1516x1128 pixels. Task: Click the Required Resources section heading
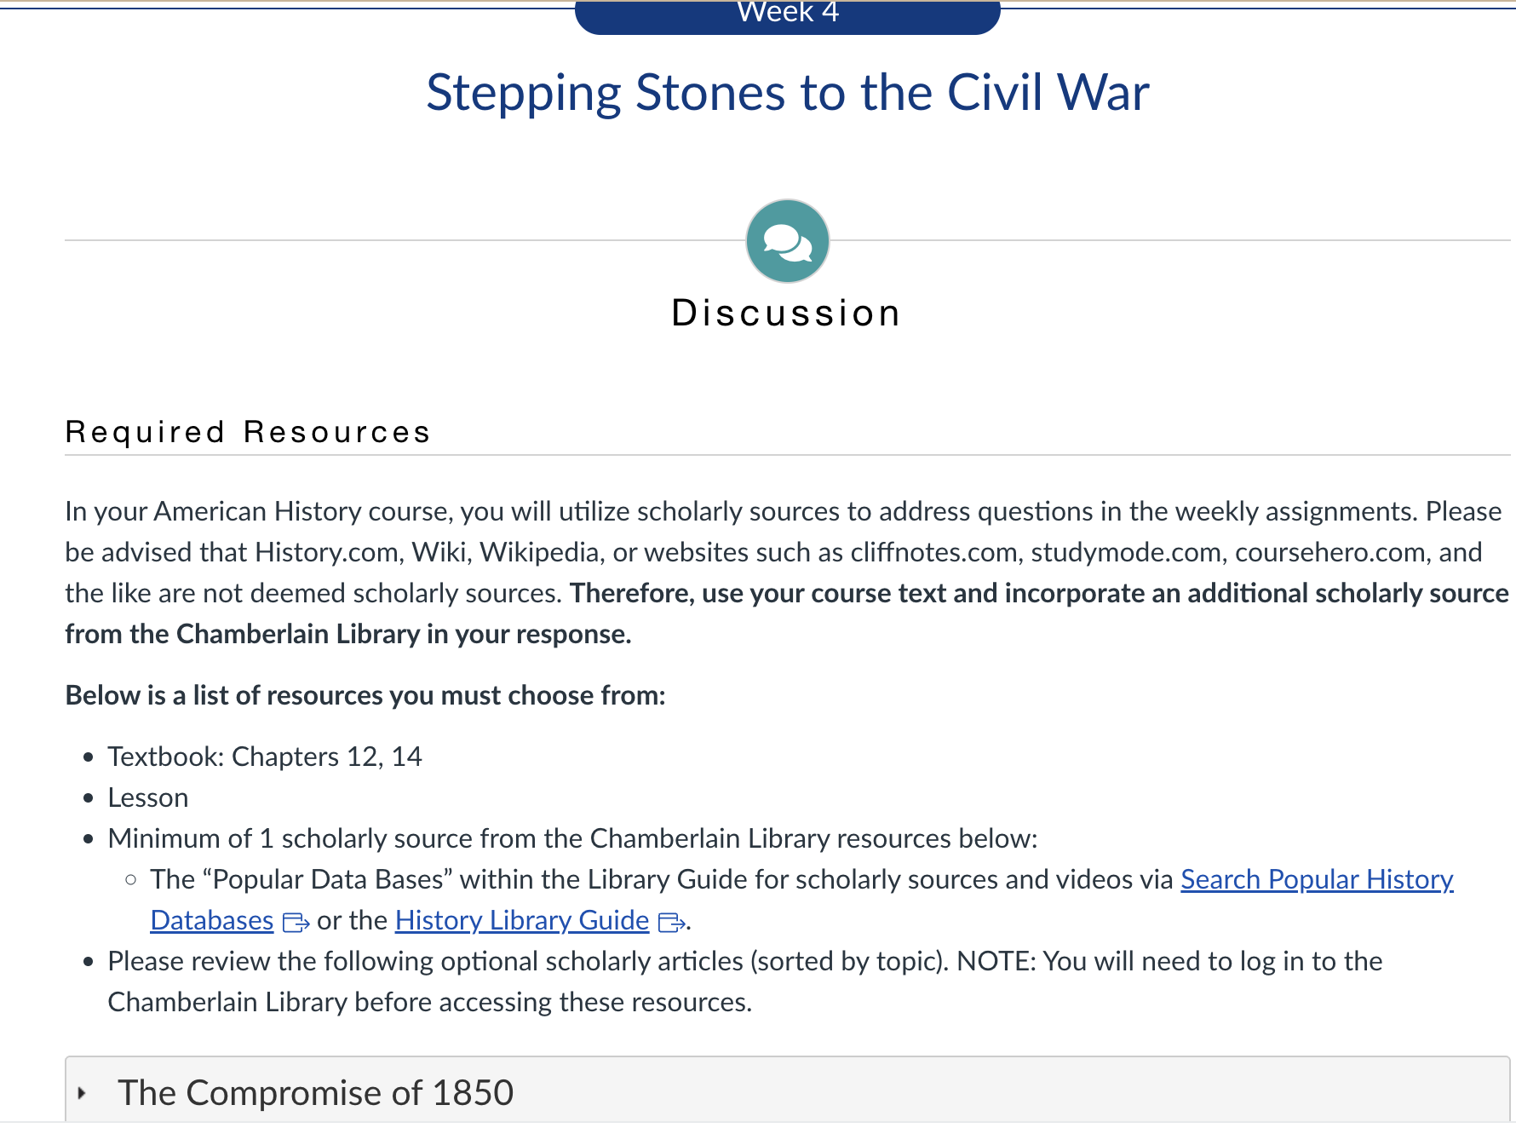coord(248,432)
